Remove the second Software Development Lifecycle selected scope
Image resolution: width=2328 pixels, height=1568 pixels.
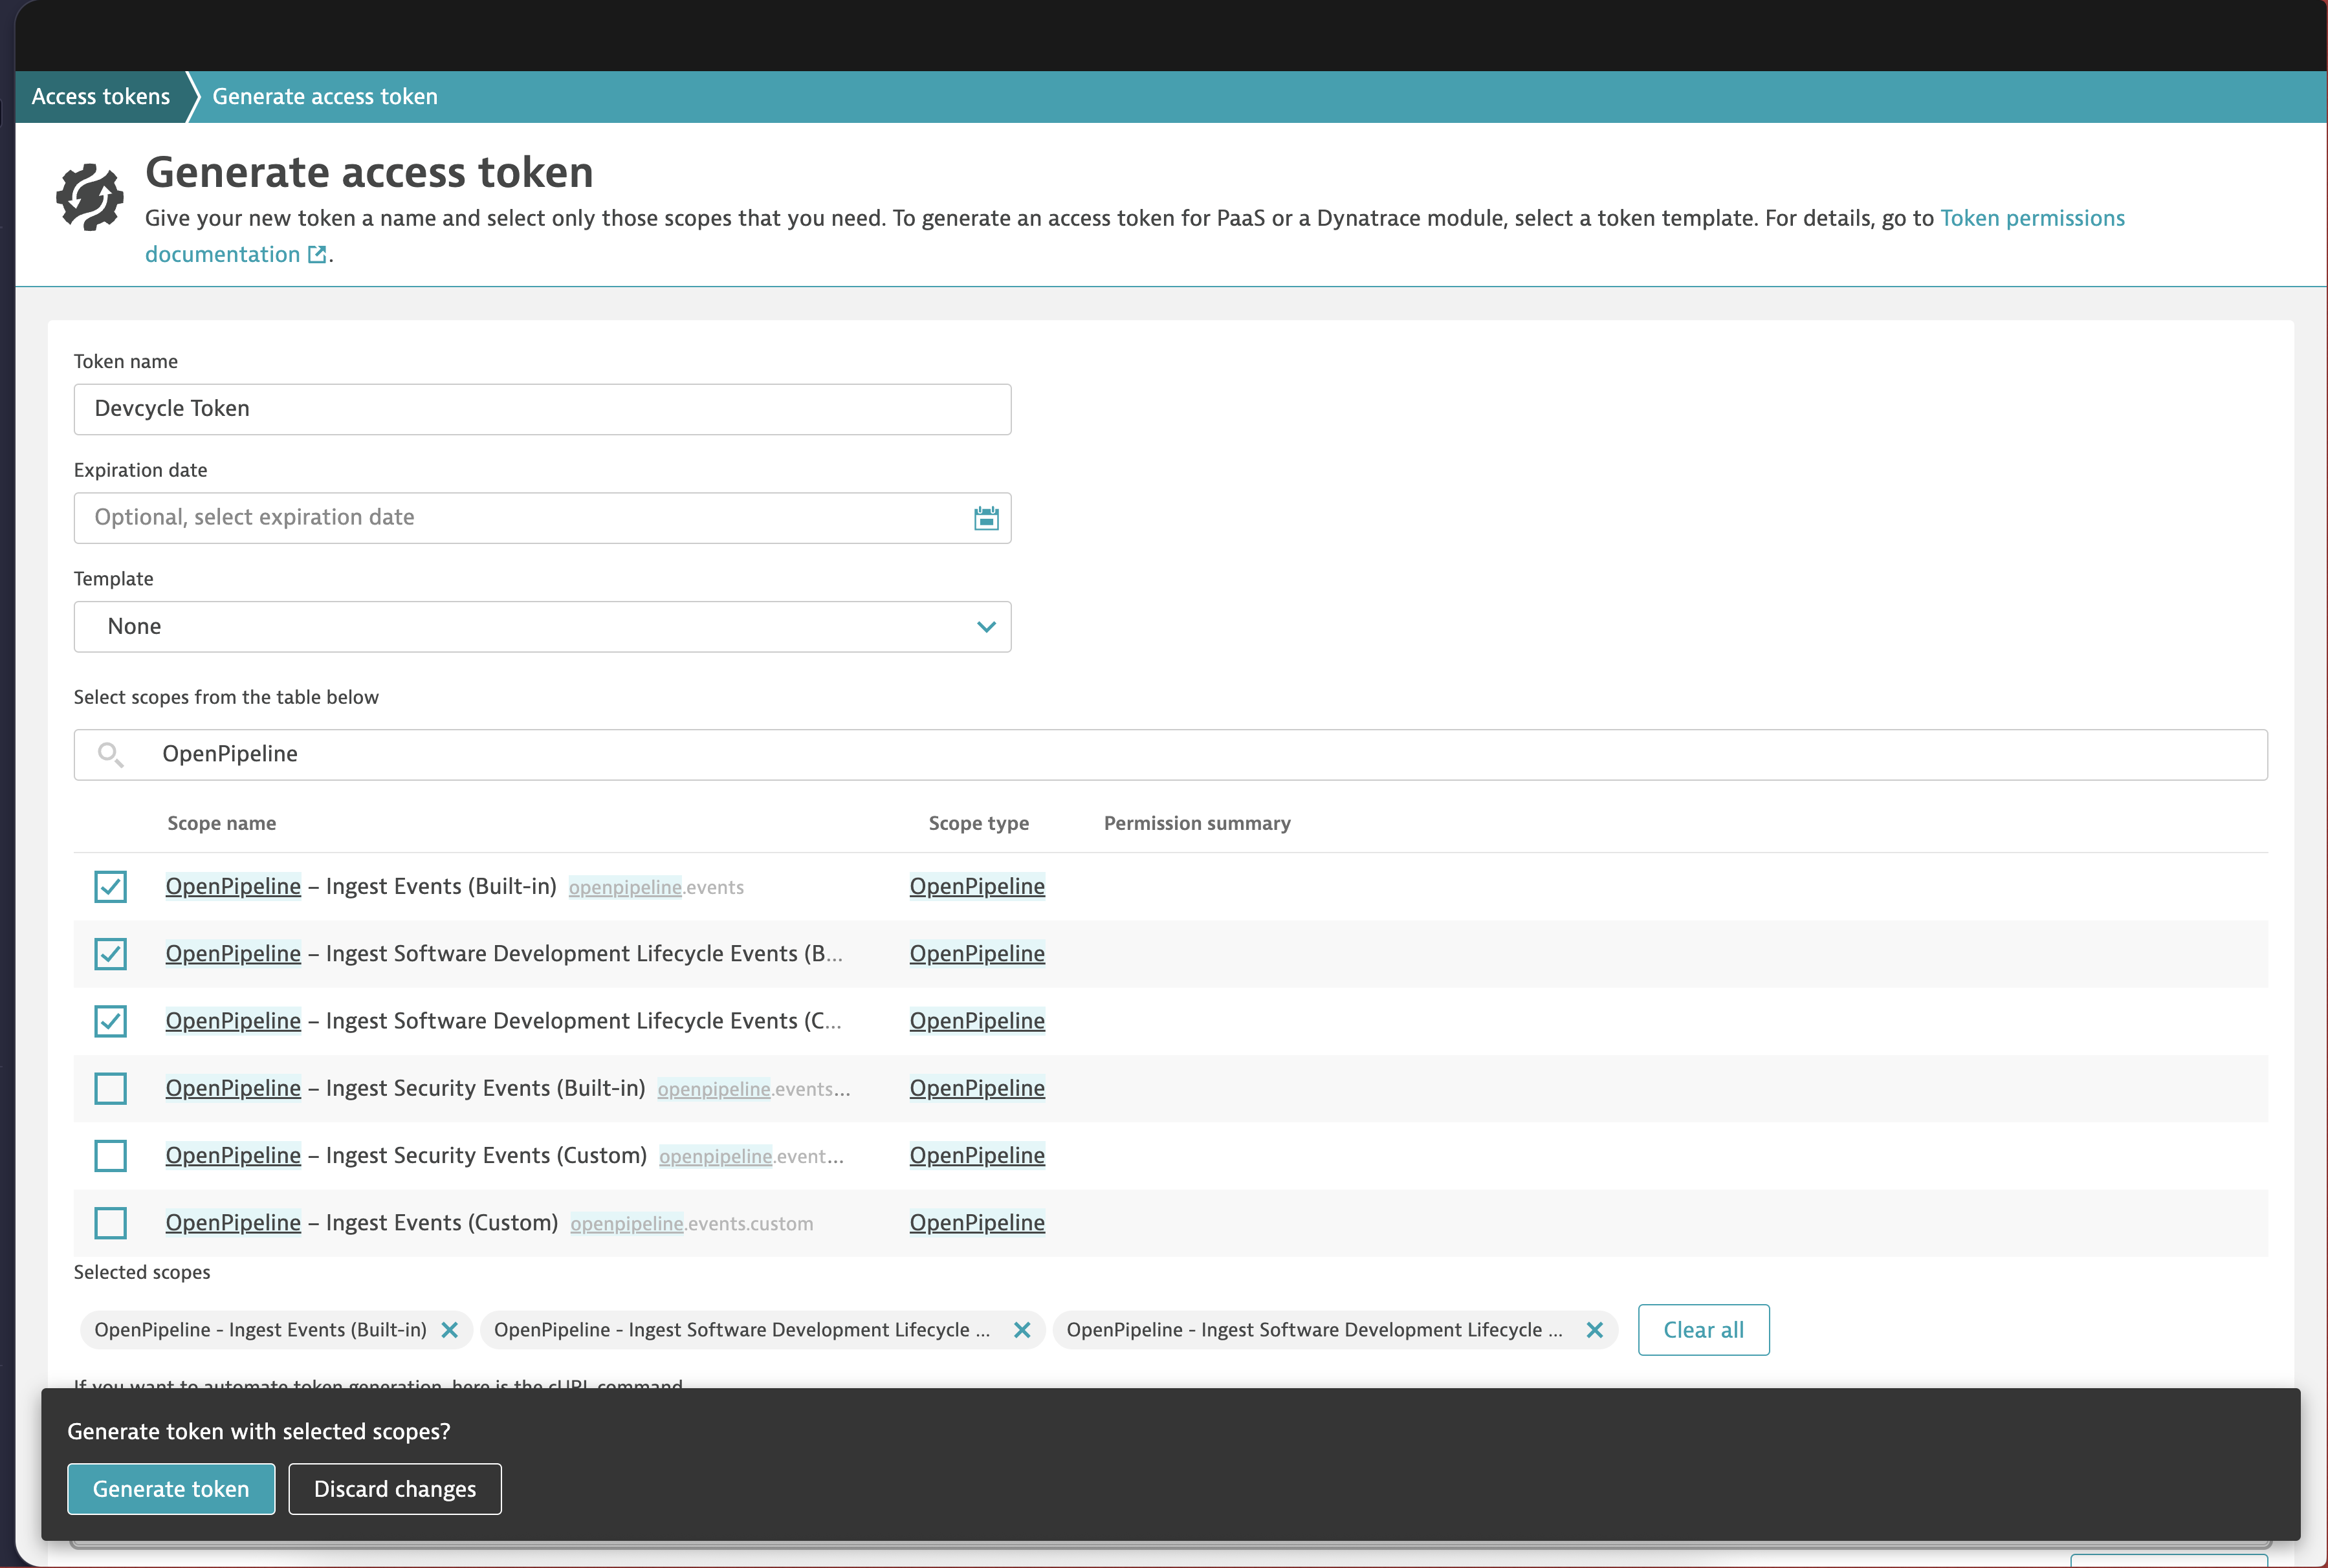coord(1595,1330)
